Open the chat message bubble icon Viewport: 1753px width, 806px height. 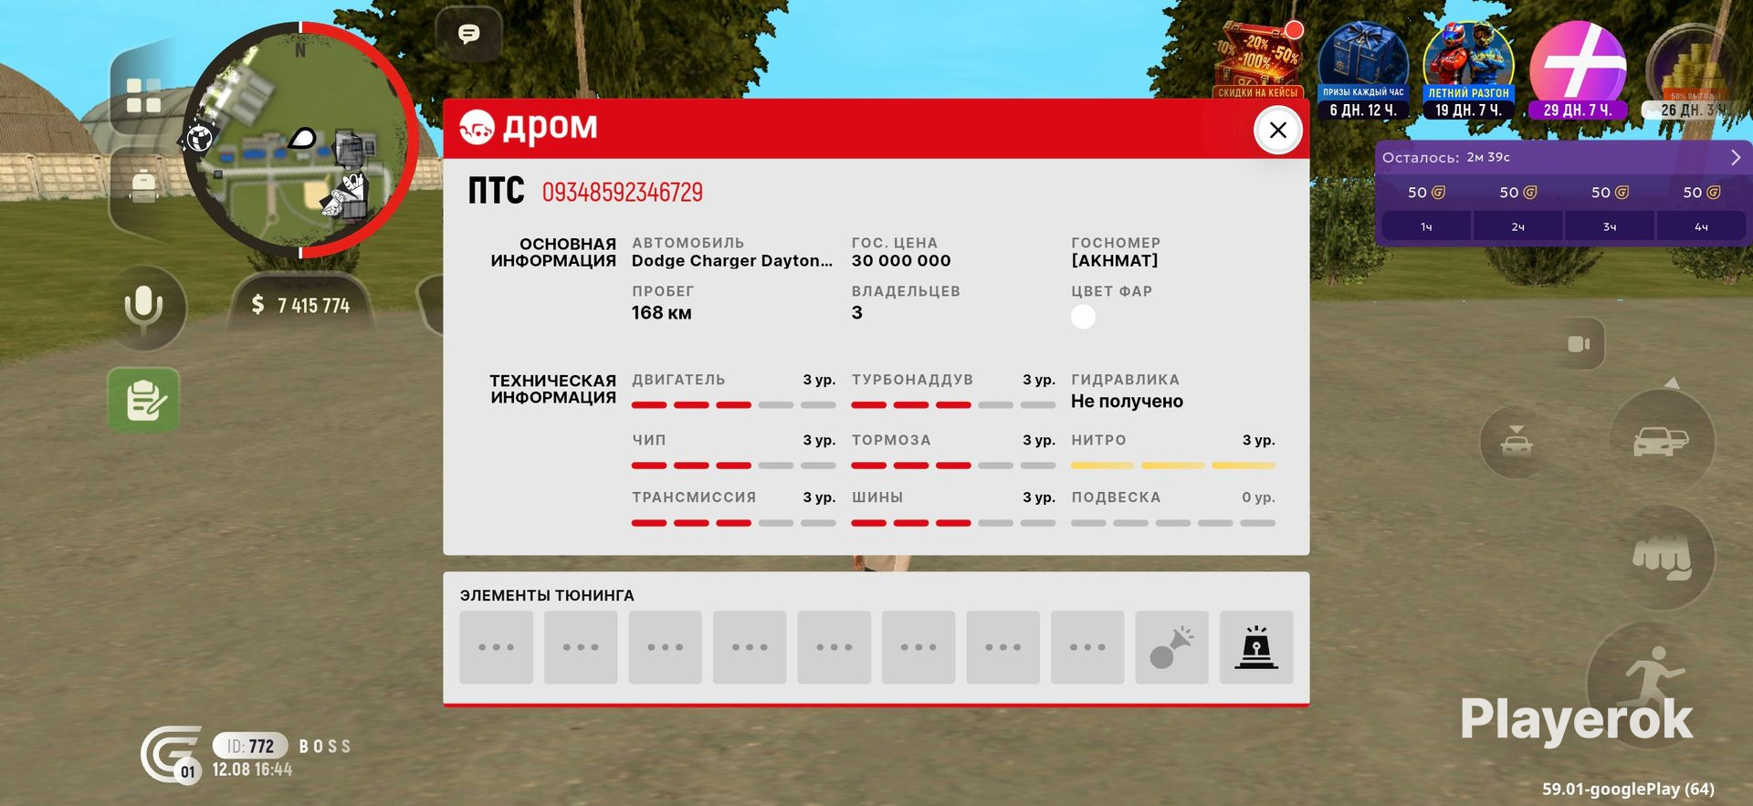pyautogui.click(x=468, y=35)
